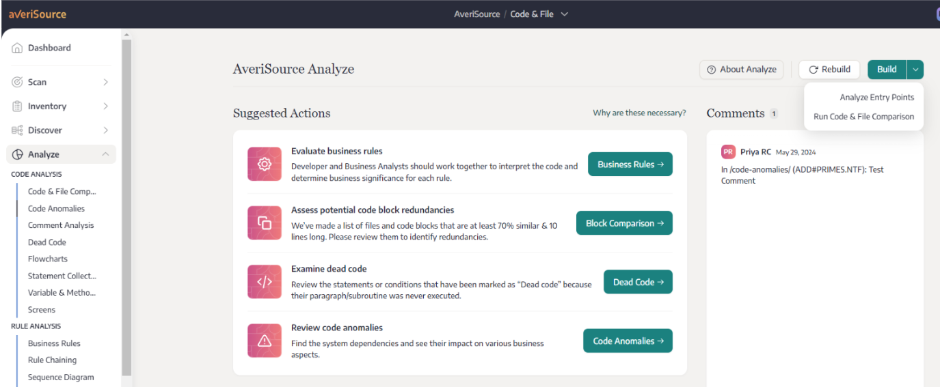Open the Dashboard home icon
940x387 pixels.
click(17, 48)
